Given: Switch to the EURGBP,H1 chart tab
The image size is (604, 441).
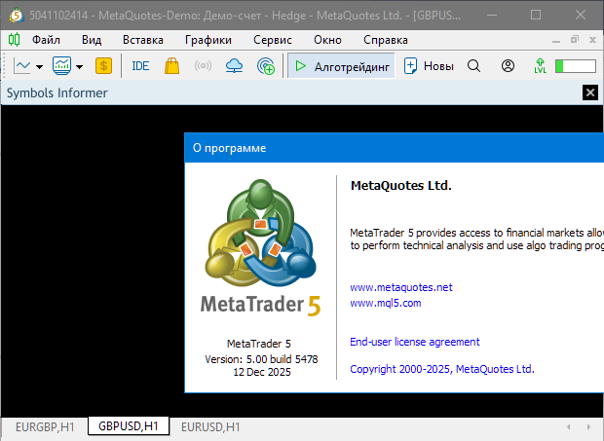Looking at the screenshot, I should coord(45,427).
